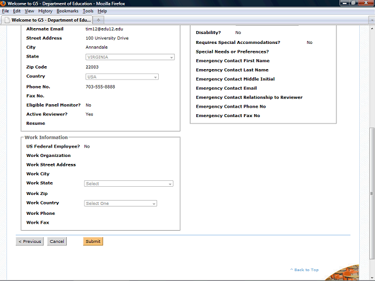The height and width of the screenshot is (281, 375).
Task: Click the US Federal Employee? label
Action: point(53,146)
